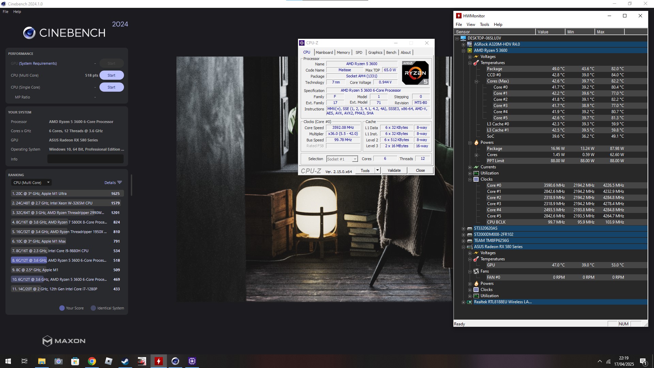Expand the Currents node
Viewport: 654px width, 368px height.
tap(470, 167)
